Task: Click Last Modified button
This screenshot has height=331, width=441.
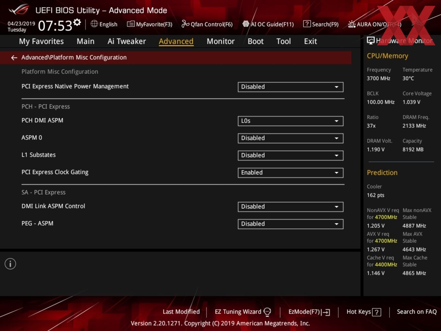Action: click(x=181, y=312)
